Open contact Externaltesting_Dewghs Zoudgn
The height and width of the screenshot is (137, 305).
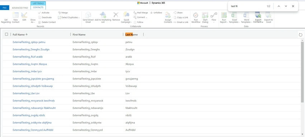tap(31, 50)
